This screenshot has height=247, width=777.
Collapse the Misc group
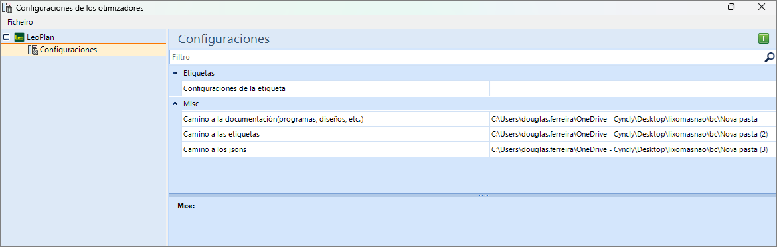(x=175, y=104)
